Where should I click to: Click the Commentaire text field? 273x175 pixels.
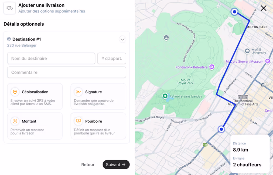tap(67, 72)
